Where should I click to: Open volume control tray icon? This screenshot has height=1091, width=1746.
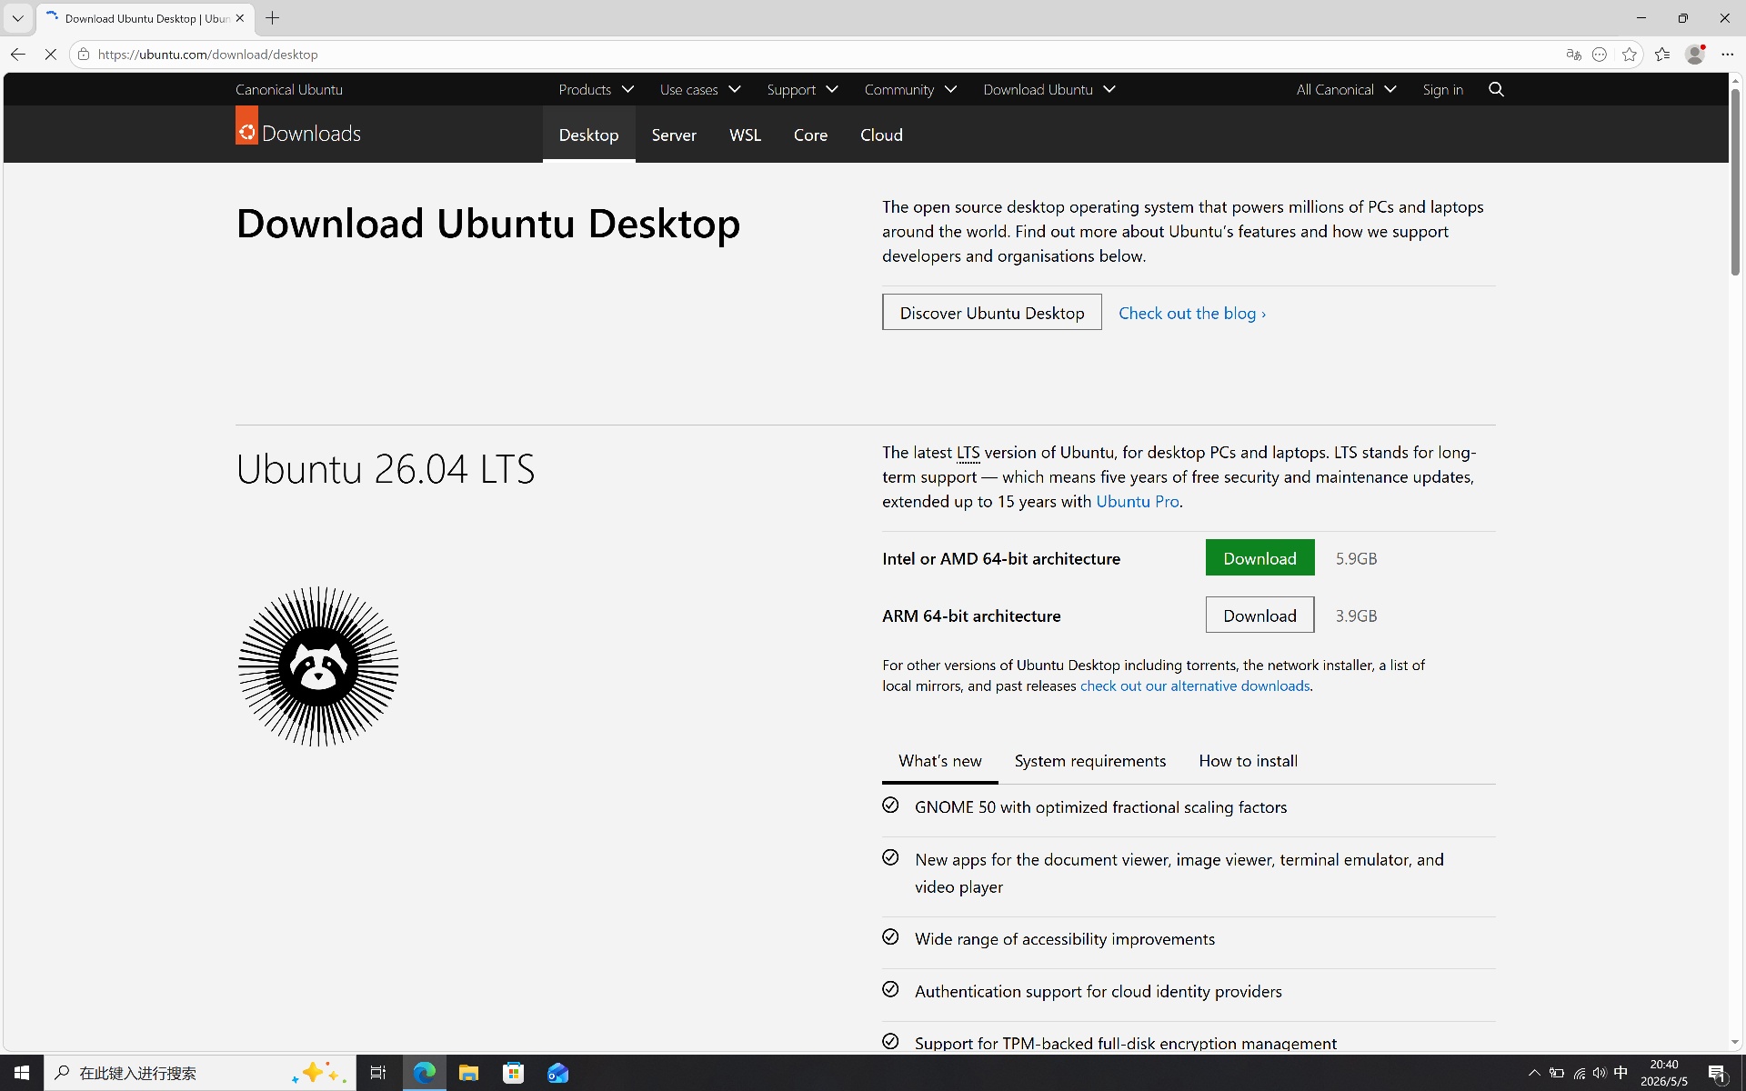(1600, 1073)
